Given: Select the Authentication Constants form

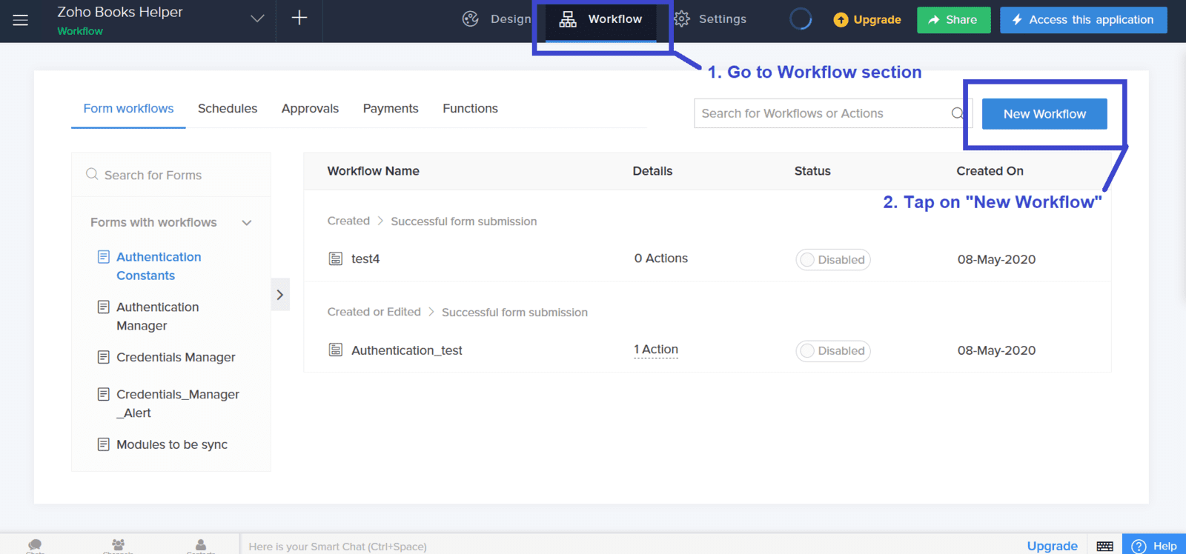Looking at the screenshot, I should (159, 266).
